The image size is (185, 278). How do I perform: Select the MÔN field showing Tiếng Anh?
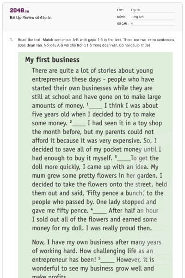[x=153, y=17]
